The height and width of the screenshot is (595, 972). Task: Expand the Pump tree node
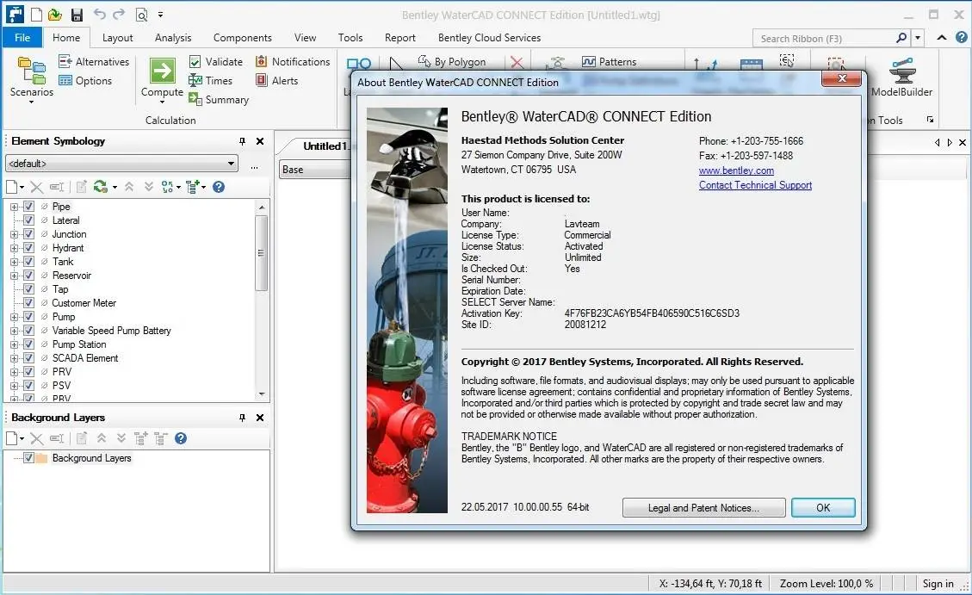point(14,317)
